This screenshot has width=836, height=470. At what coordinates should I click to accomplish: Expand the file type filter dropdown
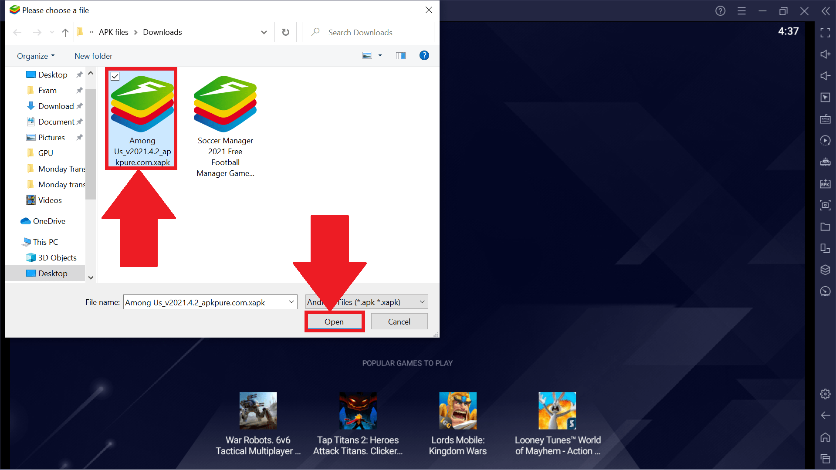pyautogui.click(x=422, y=302)
